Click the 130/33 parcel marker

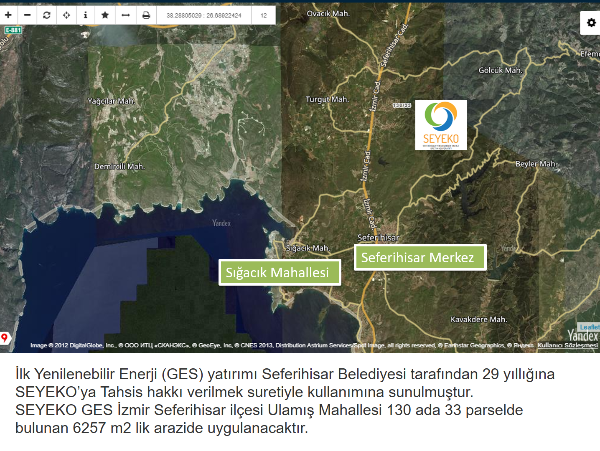pyautogui.click(x=402, y=105)
